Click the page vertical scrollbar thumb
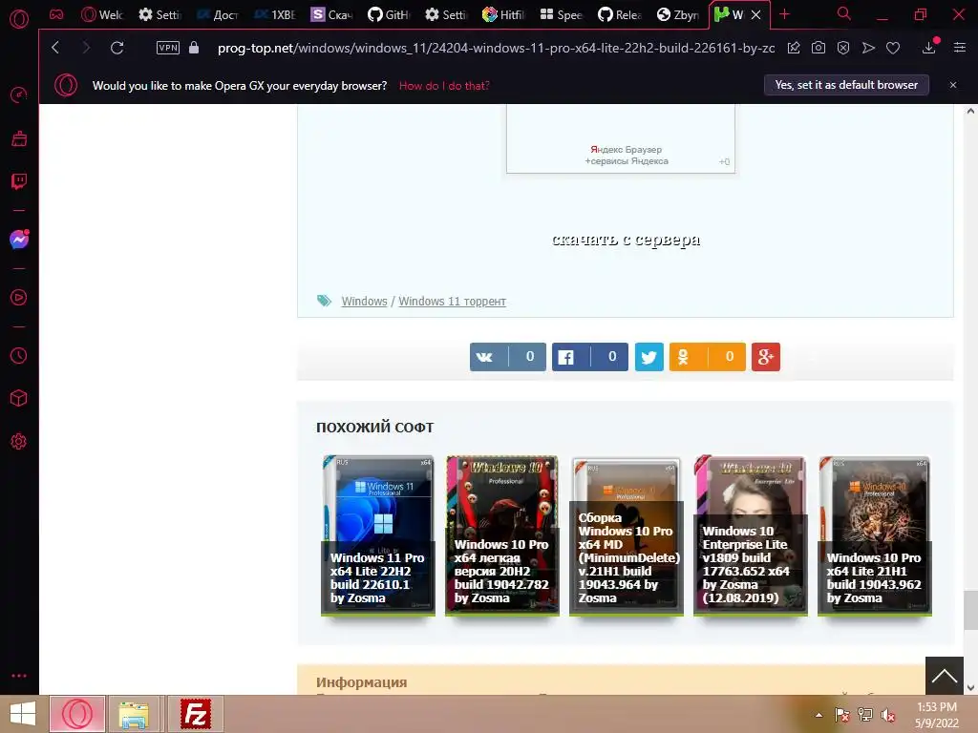The height and width of the screenshot is (733, 978). [x=970, y=610]
